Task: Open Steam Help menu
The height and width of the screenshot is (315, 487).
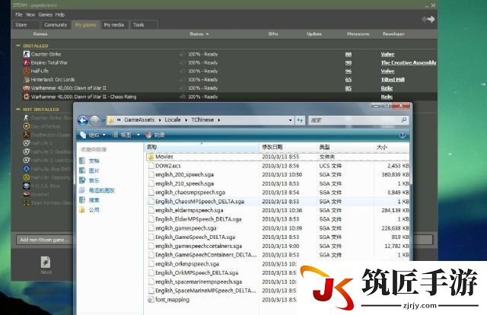Action: click(60, 14)
